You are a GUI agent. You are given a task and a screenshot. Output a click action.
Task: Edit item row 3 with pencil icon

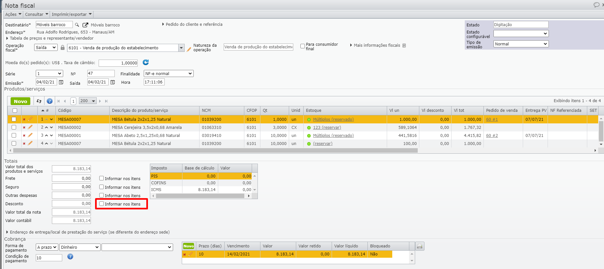coord(30,135)
